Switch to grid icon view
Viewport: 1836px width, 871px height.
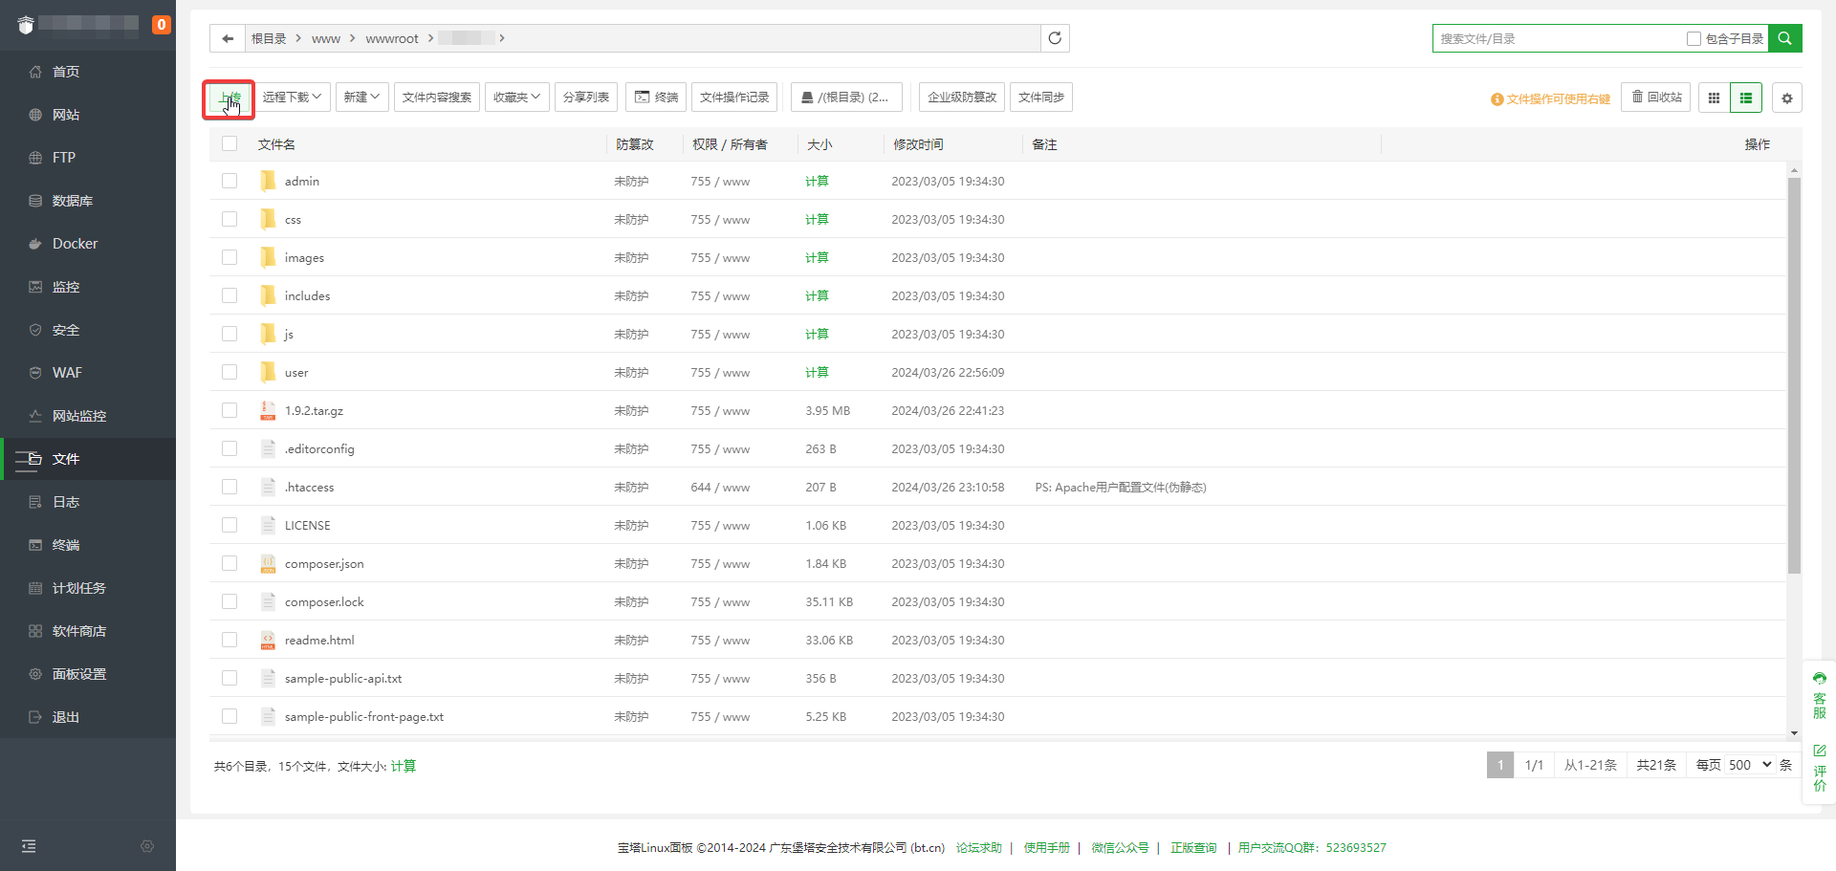click(x=1714, y=98)
